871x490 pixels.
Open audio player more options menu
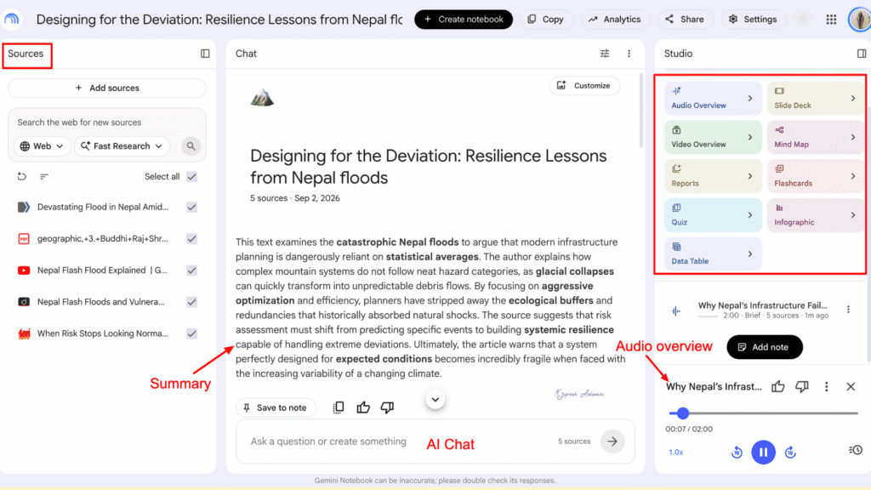click(826, 387)
